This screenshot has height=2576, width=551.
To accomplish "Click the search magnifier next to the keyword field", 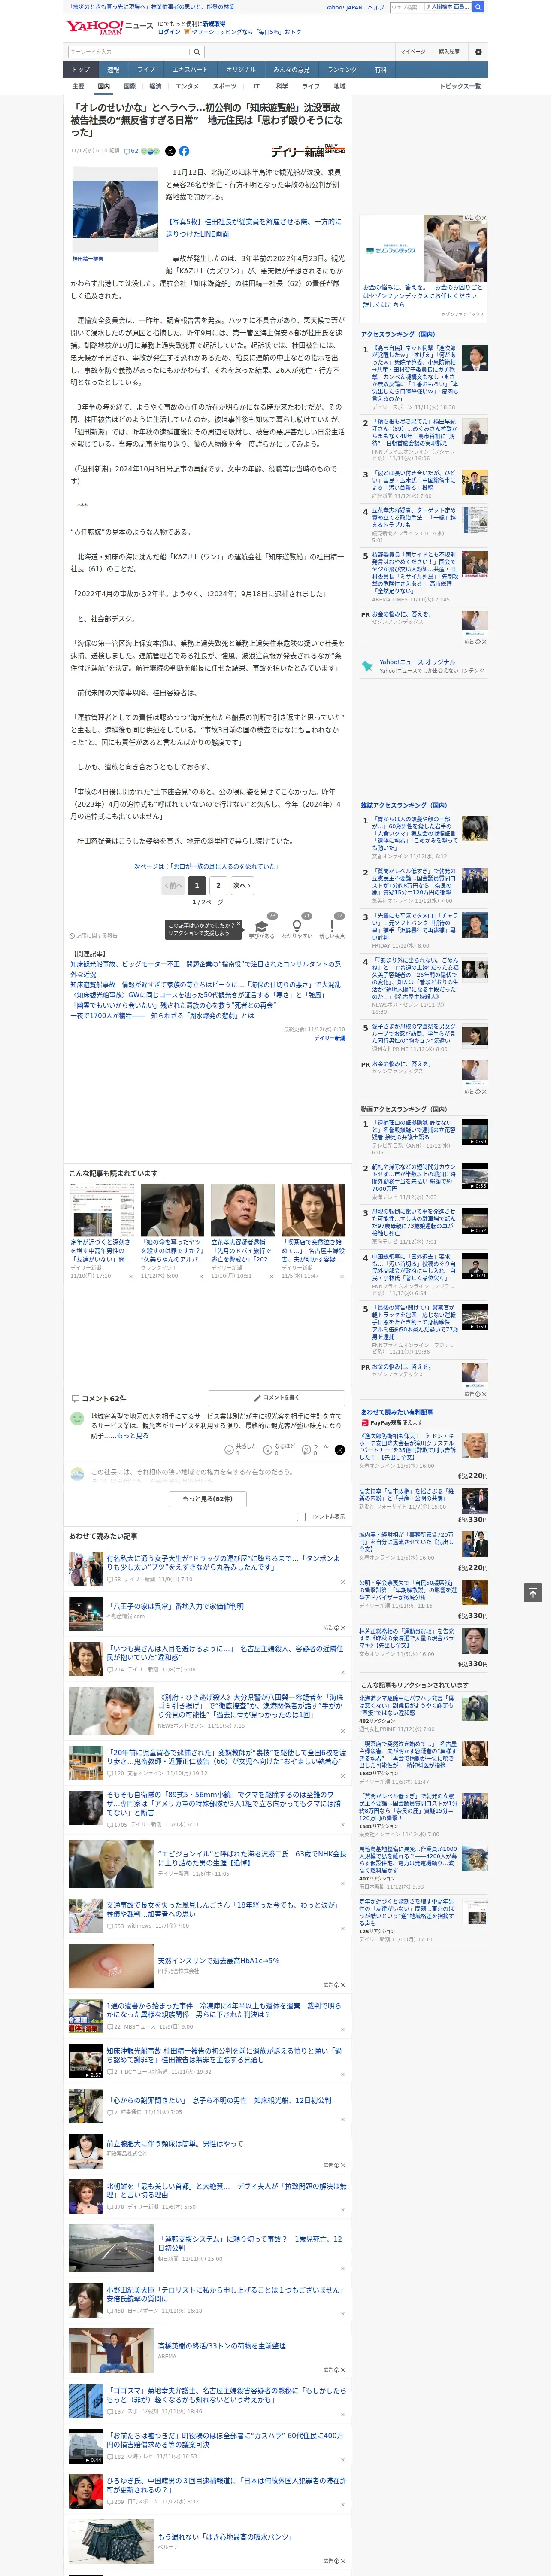I will coord(197,52).
